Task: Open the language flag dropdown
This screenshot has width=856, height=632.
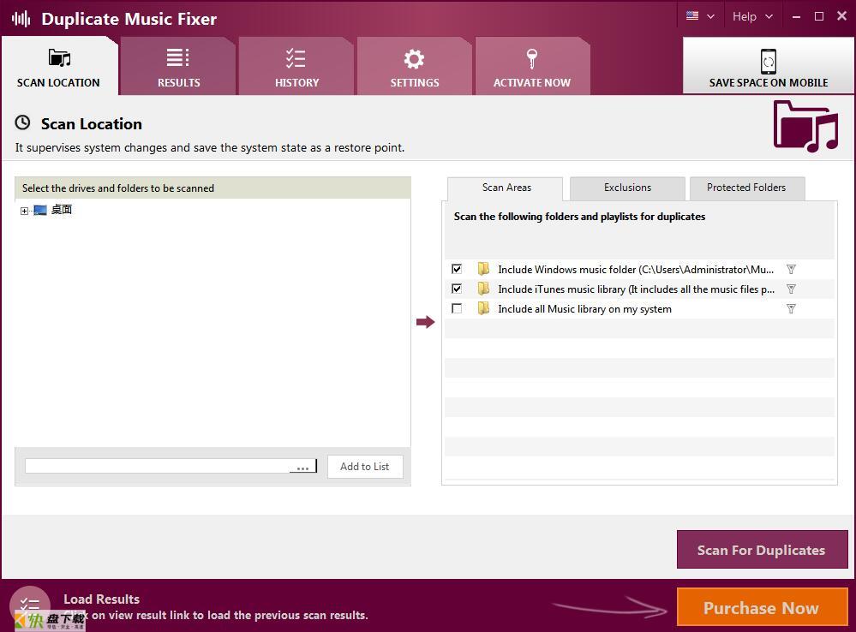Action: 700,16
